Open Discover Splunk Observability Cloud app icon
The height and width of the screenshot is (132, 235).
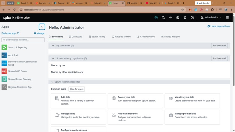[4, 63]
